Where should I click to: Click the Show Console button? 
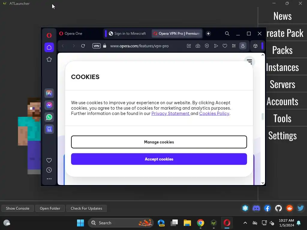(x=18, y=208)
